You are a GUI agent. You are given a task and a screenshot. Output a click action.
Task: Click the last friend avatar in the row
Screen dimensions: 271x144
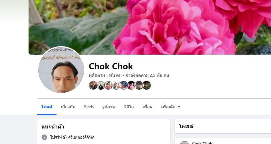coord(147,85)
